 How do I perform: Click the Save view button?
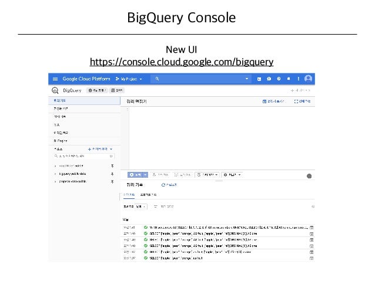click(182, 175)
